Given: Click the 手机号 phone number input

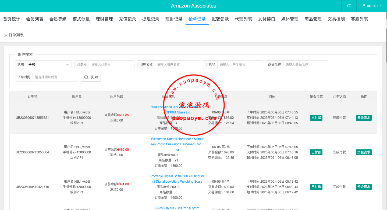Looking at the screenshot, I should pyautogui.click(x=240, y=65).
